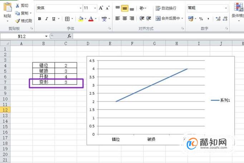The height and width of the screenshot is (163, 244).
Task: Click the text orientation icon
Action: [x=142, y=8]
